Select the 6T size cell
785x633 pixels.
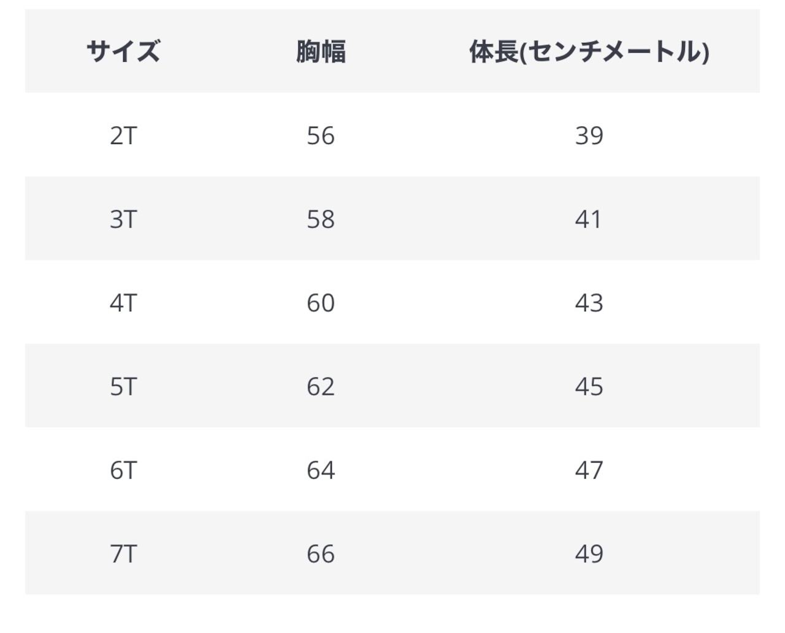click(x=123, y=470)
